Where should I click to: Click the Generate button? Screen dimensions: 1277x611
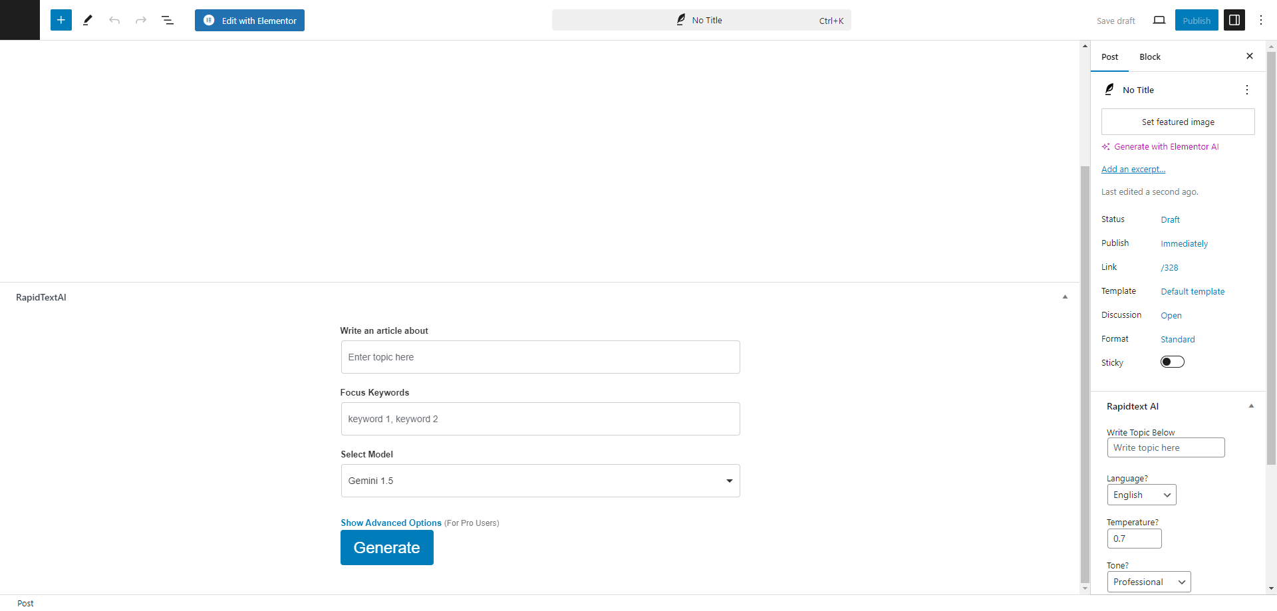387,548
